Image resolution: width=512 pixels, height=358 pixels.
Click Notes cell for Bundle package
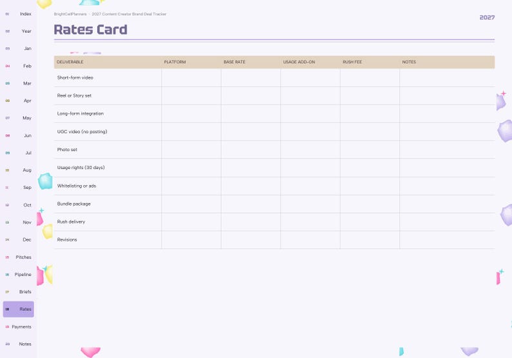point(447,204)
